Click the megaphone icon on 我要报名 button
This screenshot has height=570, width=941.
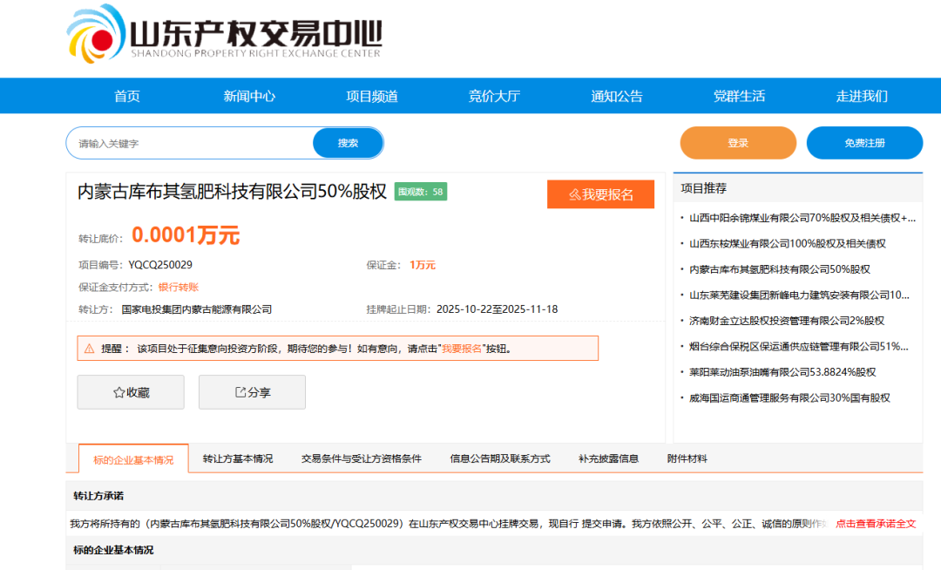click(x=578, y=193)
